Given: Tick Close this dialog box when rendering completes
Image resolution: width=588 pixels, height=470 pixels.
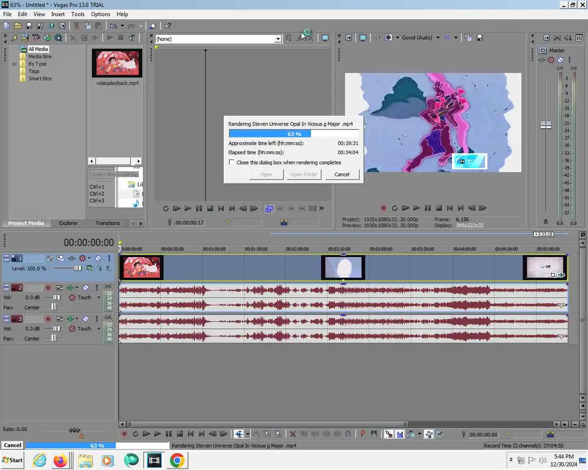Looking at the screenshot, I should point(232,162).
